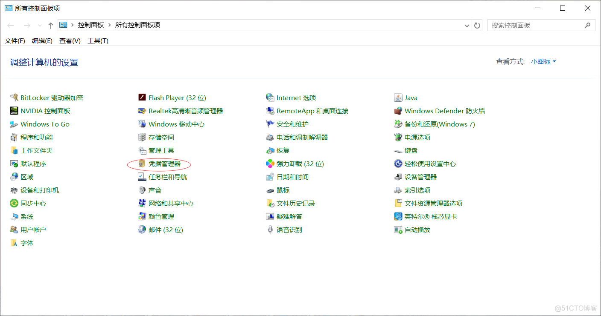Click the 搜索控制面板 search box
Image resolution: width=601 pixels, height=316 pixels.
pos(541,25)
